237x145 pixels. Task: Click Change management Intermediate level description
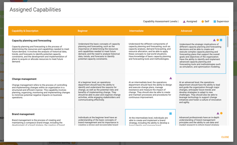(x=150, y=90)
